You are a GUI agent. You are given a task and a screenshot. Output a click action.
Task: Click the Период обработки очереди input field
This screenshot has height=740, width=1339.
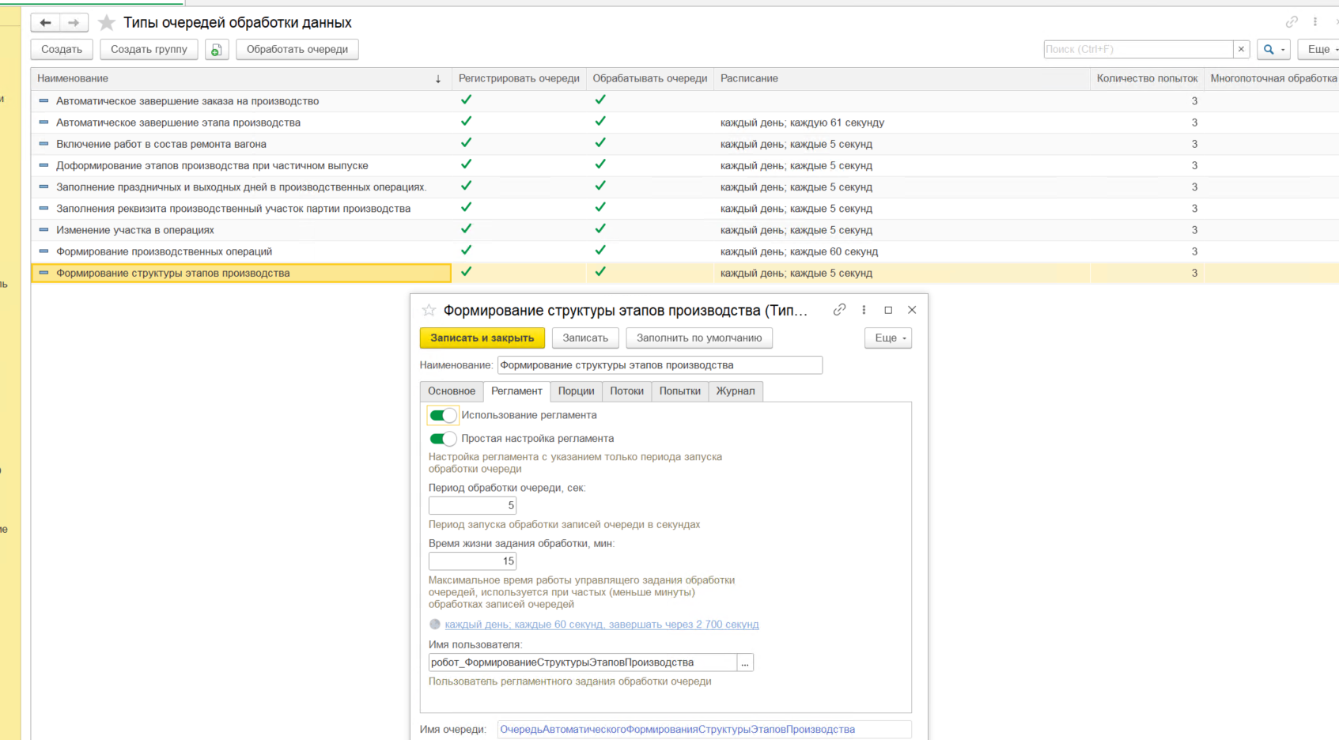472,505
